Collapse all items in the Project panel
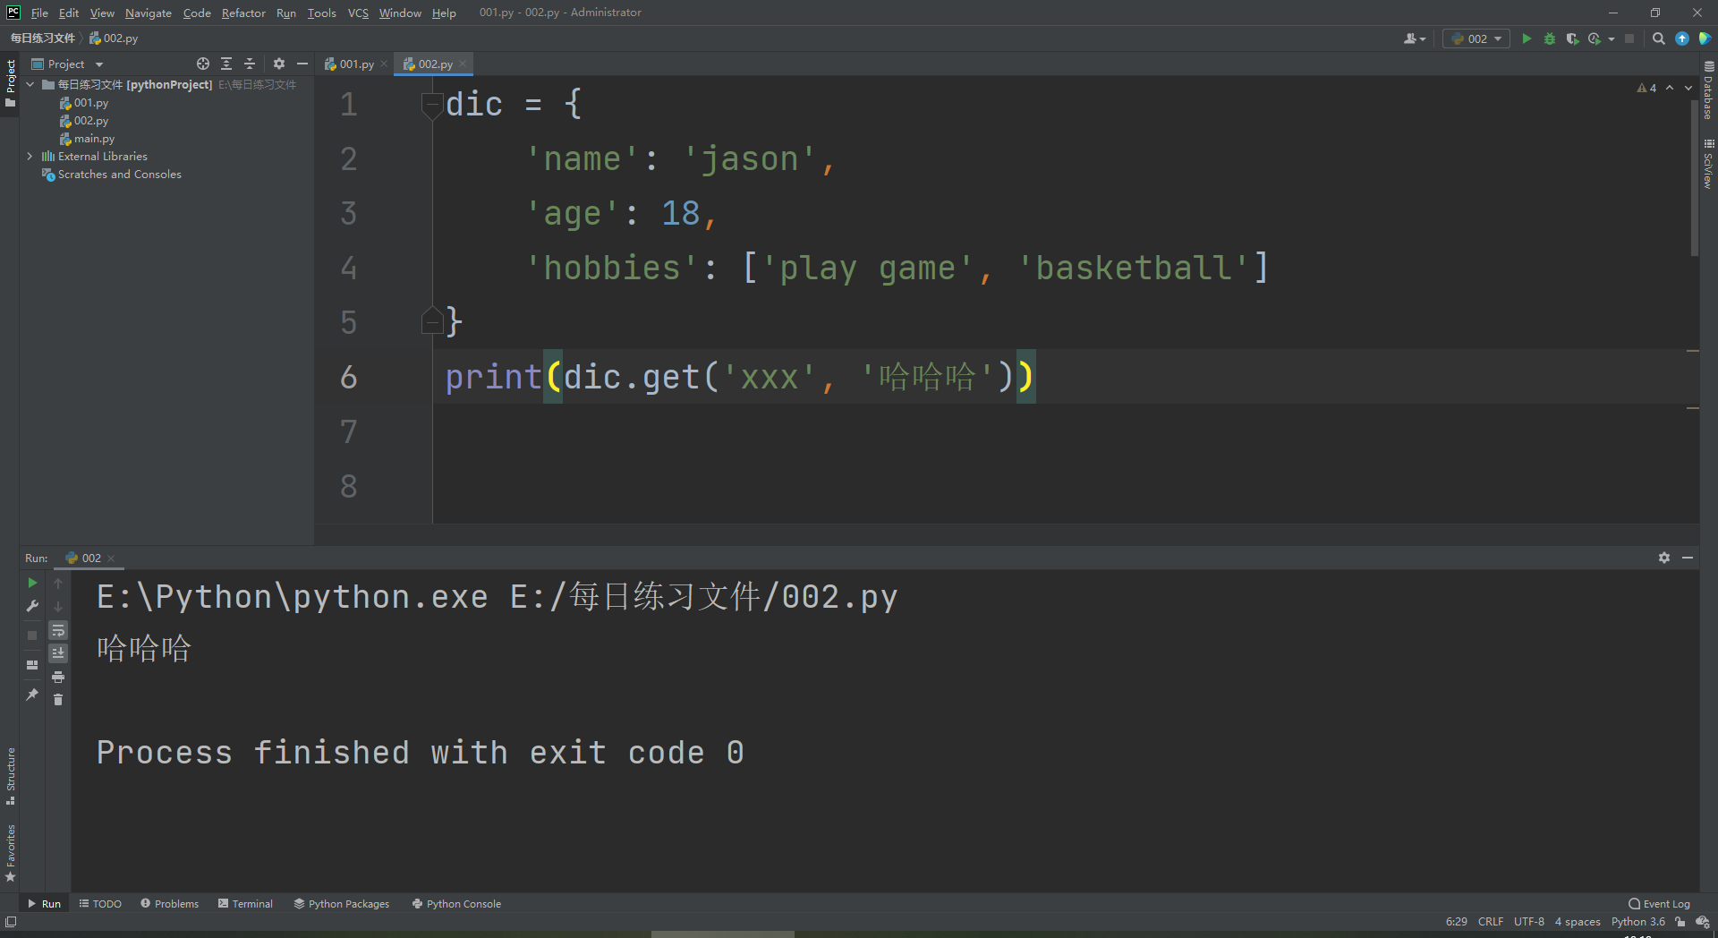 [250, 64]
